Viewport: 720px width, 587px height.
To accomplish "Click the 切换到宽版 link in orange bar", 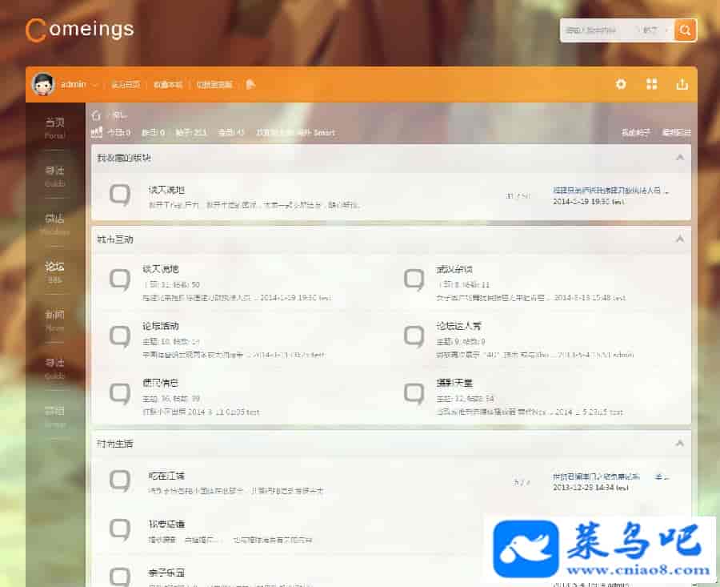I will pyautogui.click(x=214, y=85).
